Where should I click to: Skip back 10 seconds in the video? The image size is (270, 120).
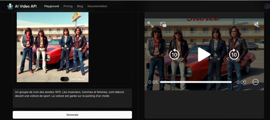[174, 55]
